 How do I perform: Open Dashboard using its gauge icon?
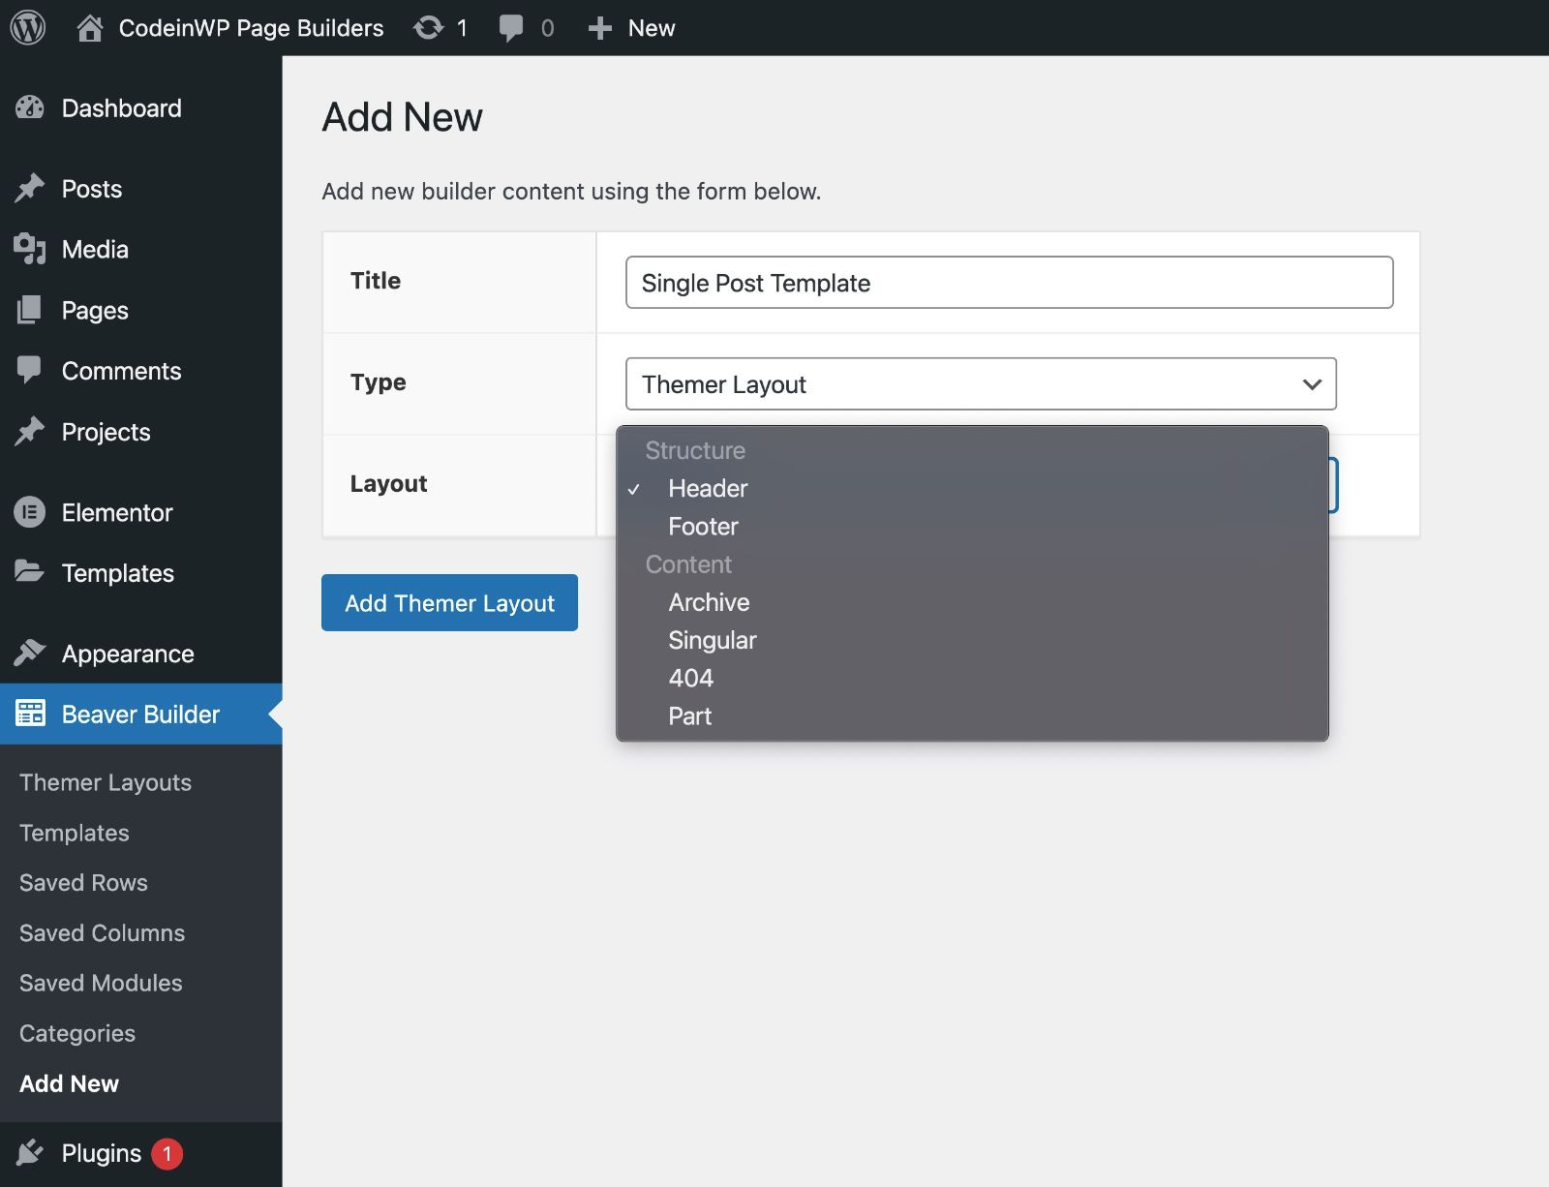[32, 107]
